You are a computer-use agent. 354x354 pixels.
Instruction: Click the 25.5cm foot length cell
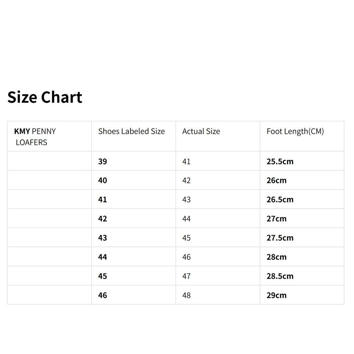pos(280,161)
